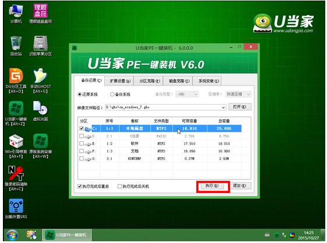Click the installer window title icon
Image resolution: width=327 pixels, height=243 pixels.
point(74,48)
